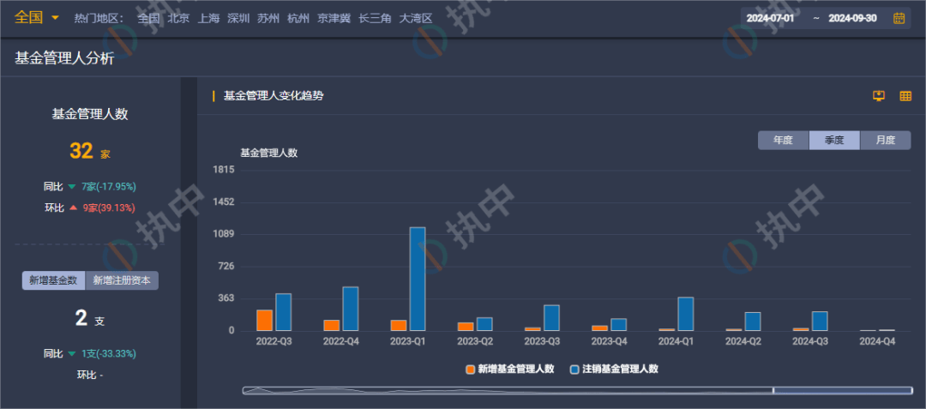
Task: Open the calendar date picker icon
Action: tap(899, 18)
